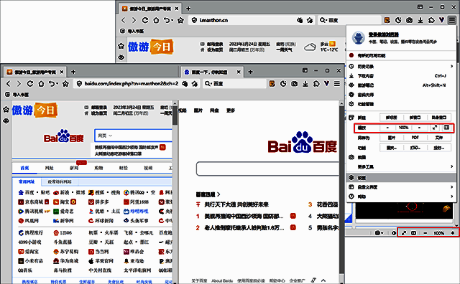This screenshot has height=284, width=460.
Task: Open the sidebar favorites star in the baidu.com window
Action: 6,110
